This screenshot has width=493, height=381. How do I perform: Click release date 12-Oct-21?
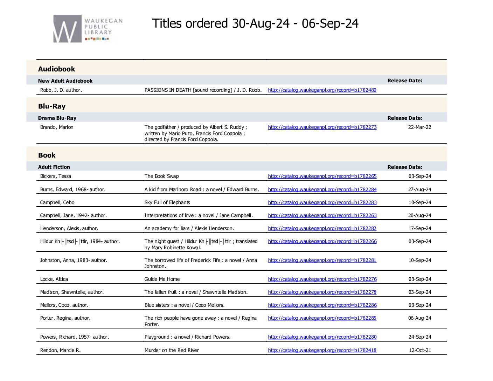click(x=420, y=350)
